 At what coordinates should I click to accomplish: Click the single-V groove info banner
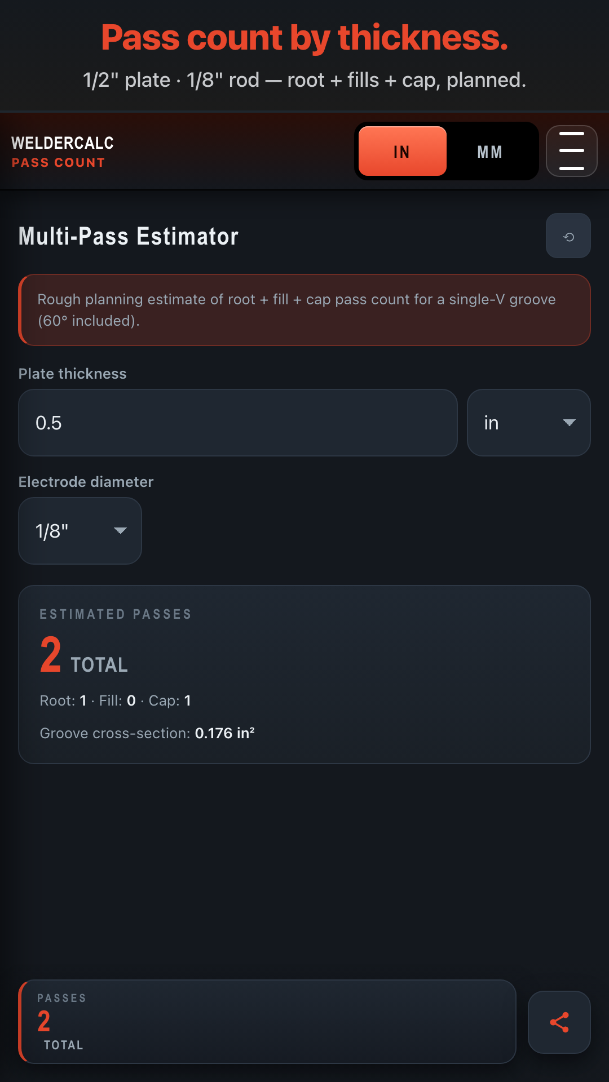[x=304, y=310]
